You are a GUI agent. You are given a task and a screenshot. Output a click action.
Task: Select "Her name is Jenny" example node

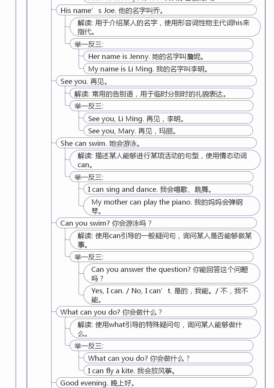(x=168, y=56)
